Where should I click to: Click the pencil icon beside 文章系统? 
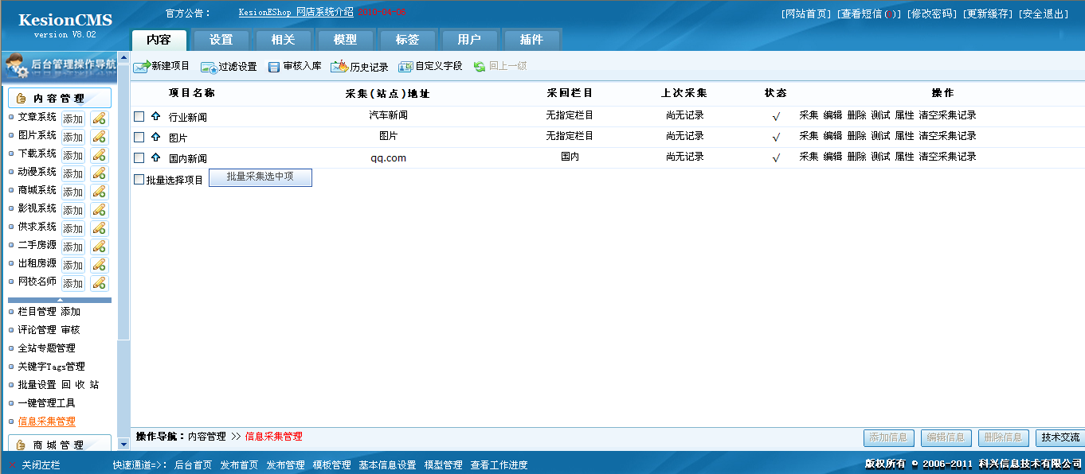[x=99, y=118]
